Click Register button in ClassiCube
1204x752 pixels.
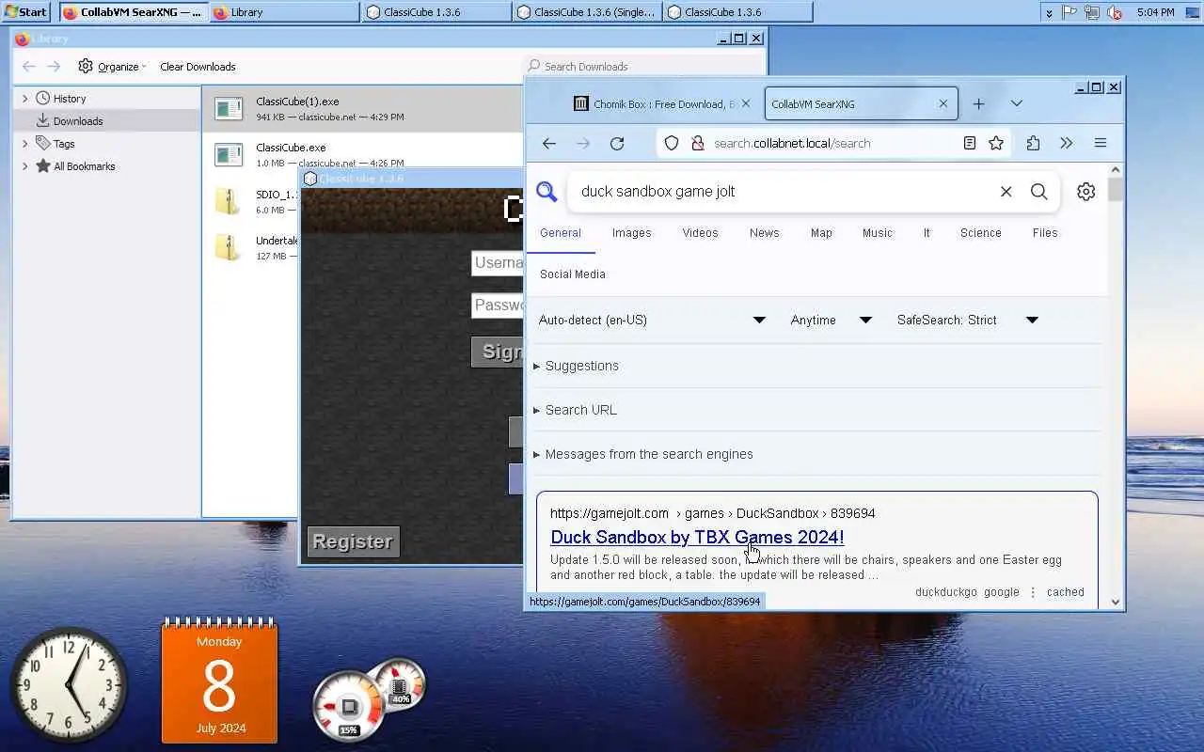(x=353, y=541)
